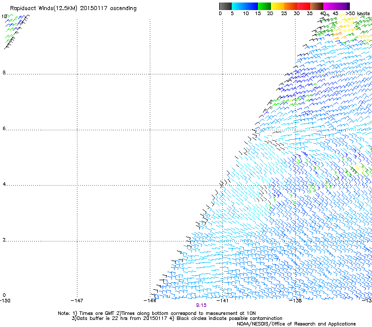Click the latitude label 2
Viewport: 372px width, 327px height.
pyautogui.click(x=4, y=240)
